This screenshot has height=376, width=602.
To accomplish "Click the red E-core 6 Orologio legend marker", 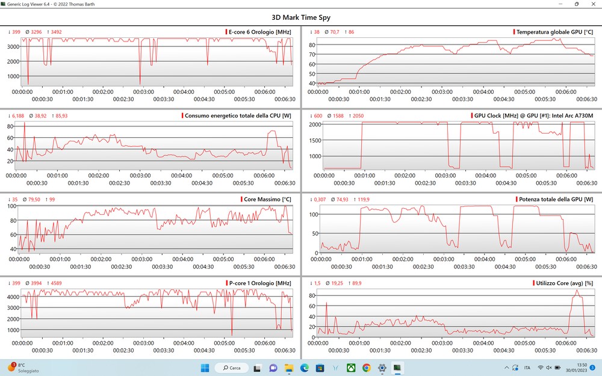I will click(226, 31).
